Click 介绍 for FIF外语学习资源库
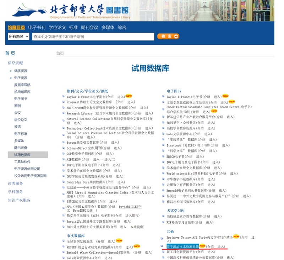284x260 pixels. [199, 222]
